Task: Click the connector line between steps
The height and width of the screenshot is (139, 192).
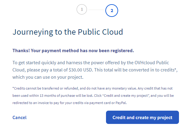Action: point(96,10)
